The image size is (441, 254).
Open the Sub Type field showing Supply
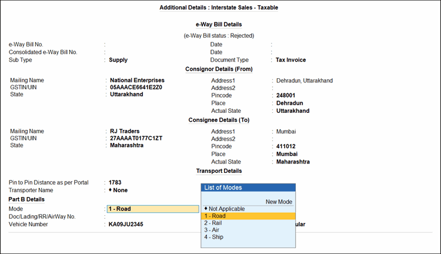pos(118,60)
